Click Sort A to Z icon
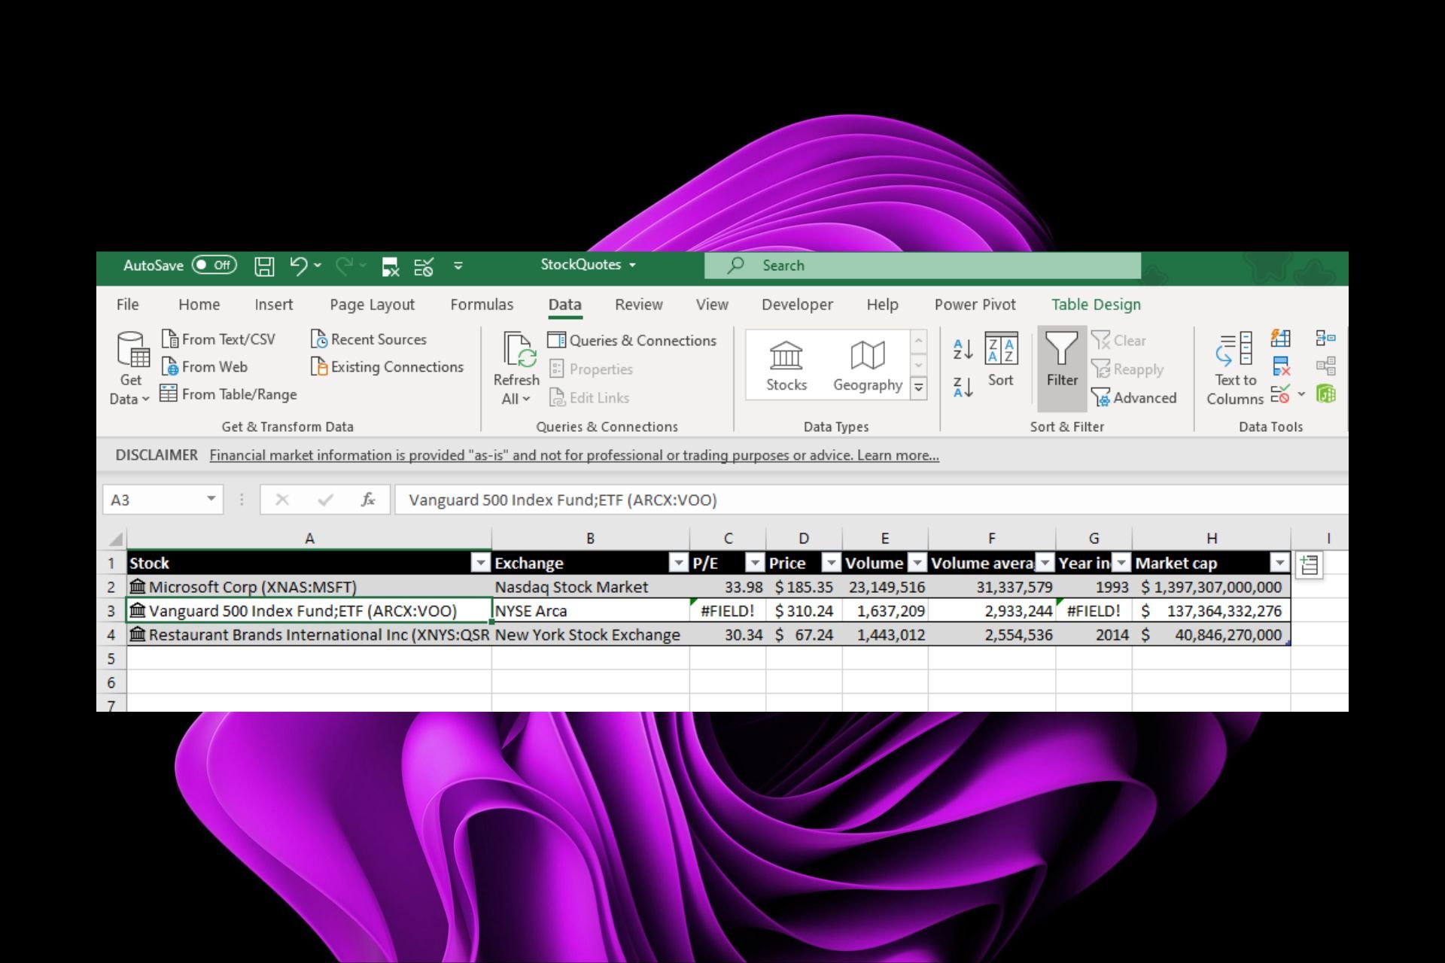1445x963 pixels. [x=963, y=350]
